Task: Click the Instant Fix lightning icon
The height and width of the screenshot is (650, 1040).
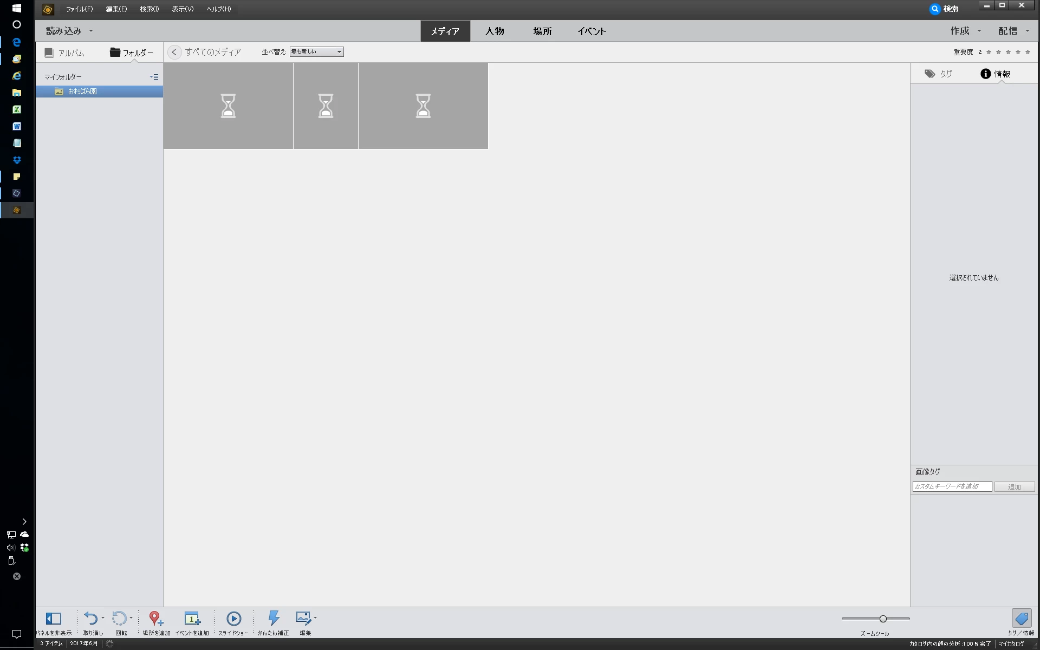Action: pos(274,619)
